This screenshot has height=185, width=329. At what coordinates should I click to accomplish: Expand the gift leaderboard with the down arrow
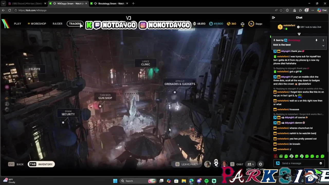coord(299,34)
